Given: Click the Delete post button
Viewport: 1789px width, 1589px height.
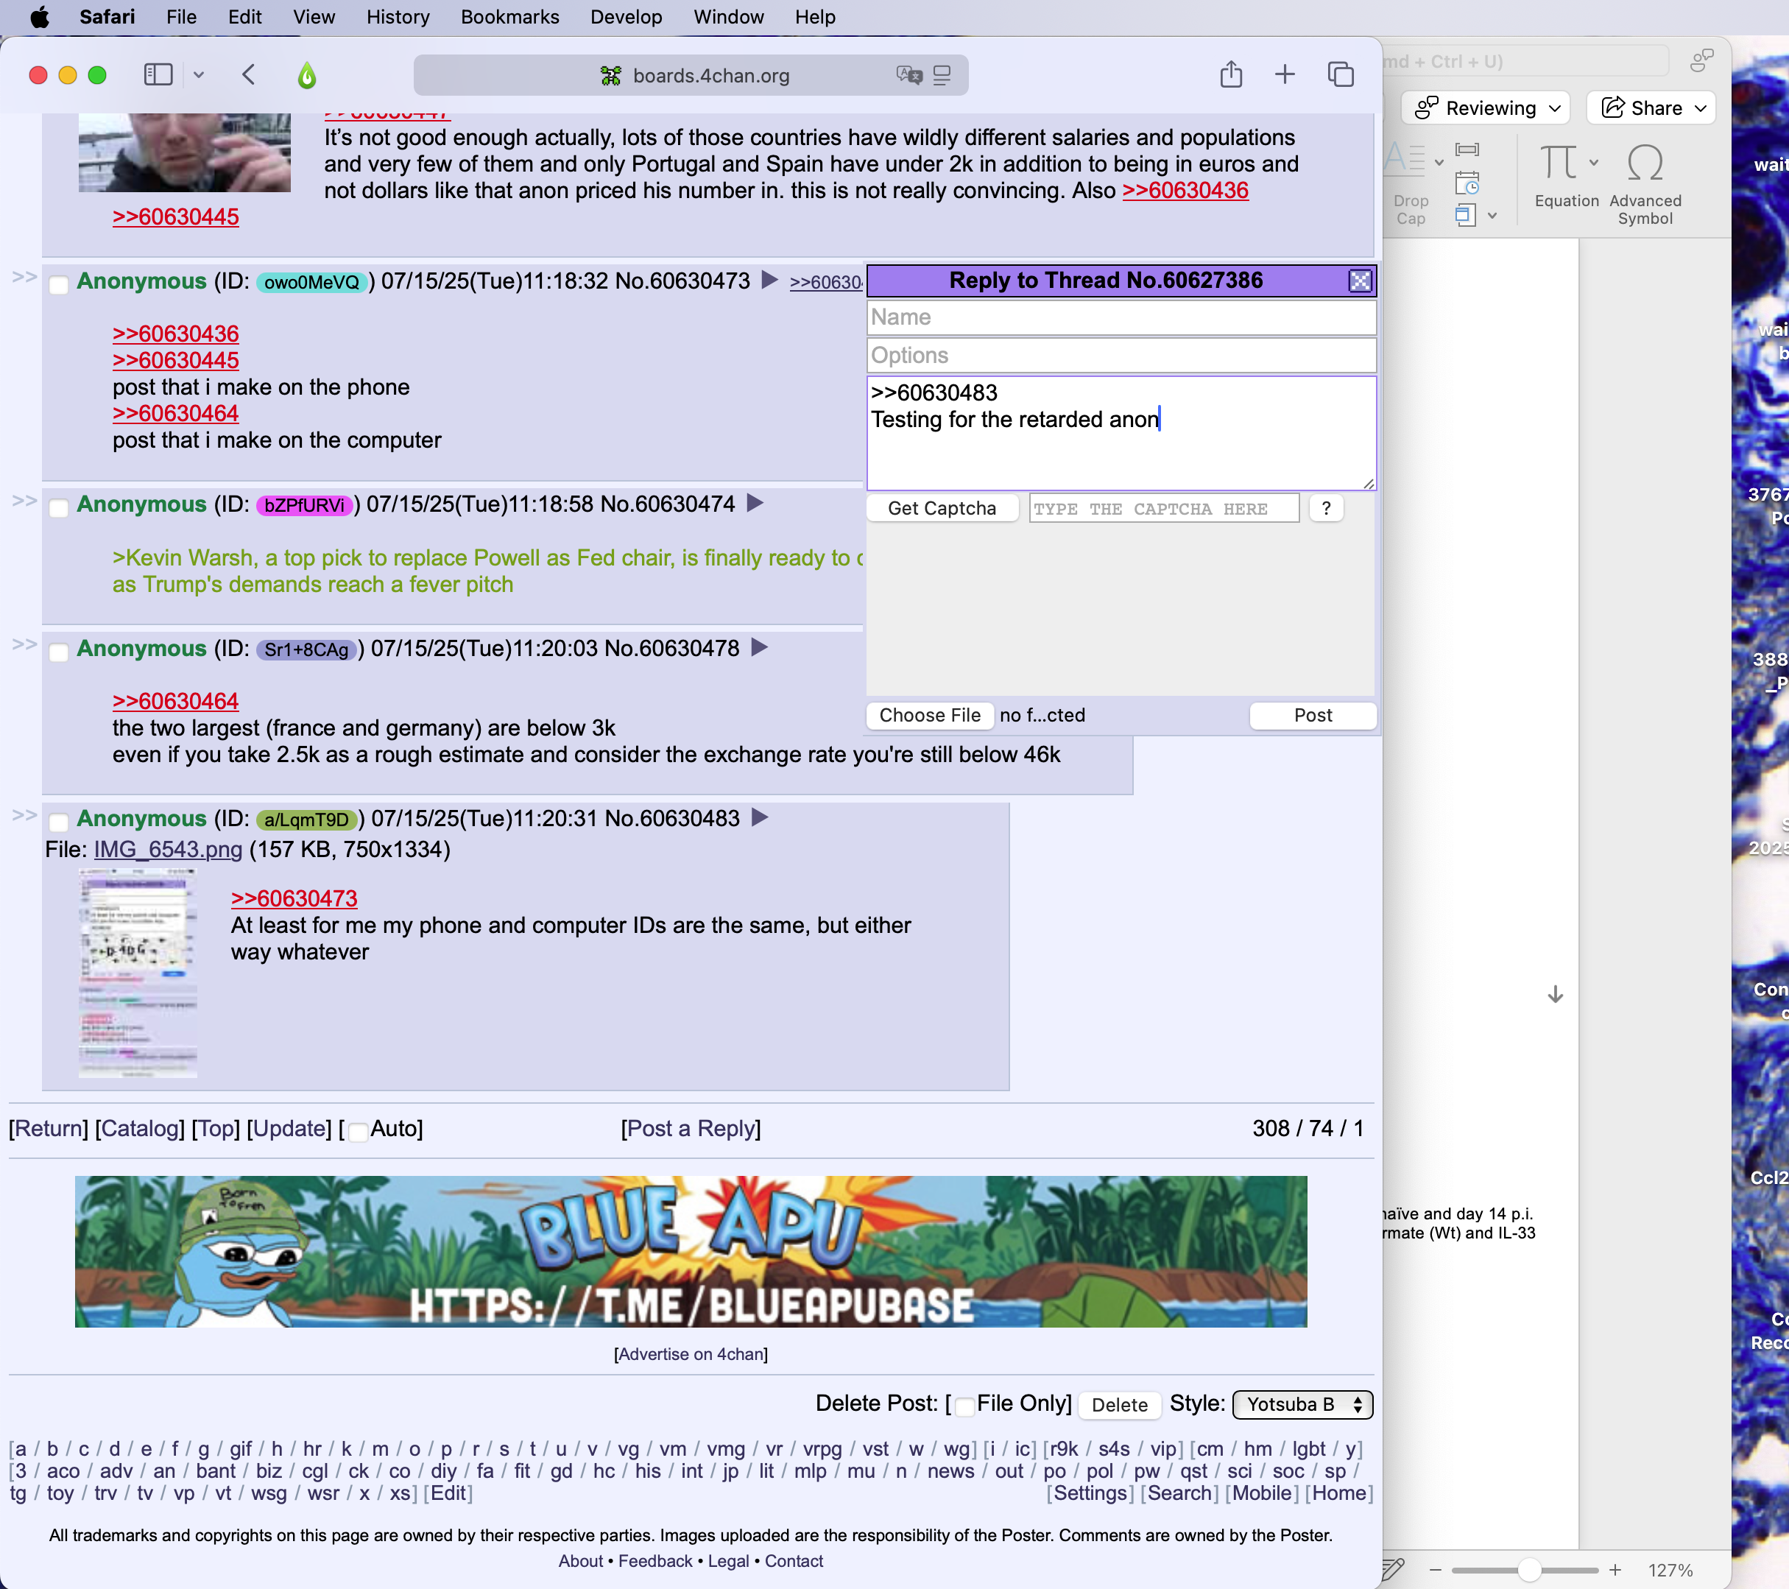Looking at the screenshot, I should (1120, 1405).
